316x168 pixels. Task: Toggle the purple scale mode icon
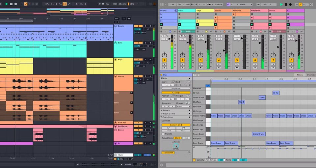(x=228, y=4)
